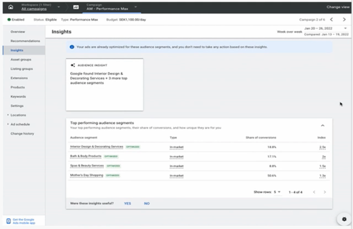Click the Change view button
The width and height of the screenshot is (353, 229).
(x=338, y=7)
